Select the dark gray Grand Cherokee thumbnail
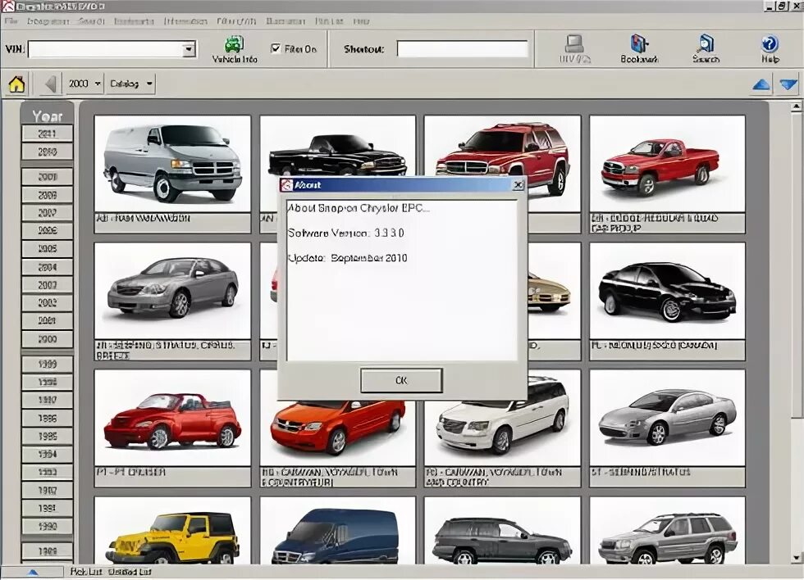Image resolution: width=804 pixels, height=580 pixels. 502,531
